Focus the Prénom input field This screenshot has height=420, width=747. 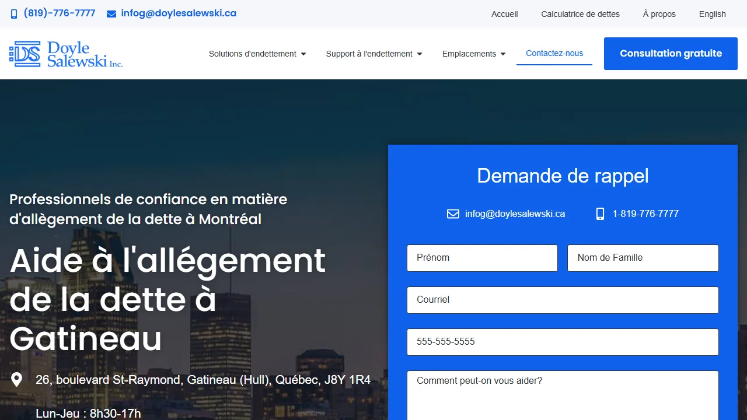[x=482, y=258]
